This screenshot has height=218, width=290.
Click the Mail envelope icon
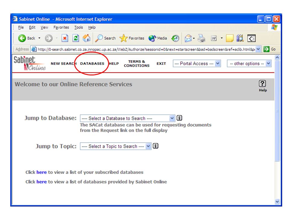(188, 38)
